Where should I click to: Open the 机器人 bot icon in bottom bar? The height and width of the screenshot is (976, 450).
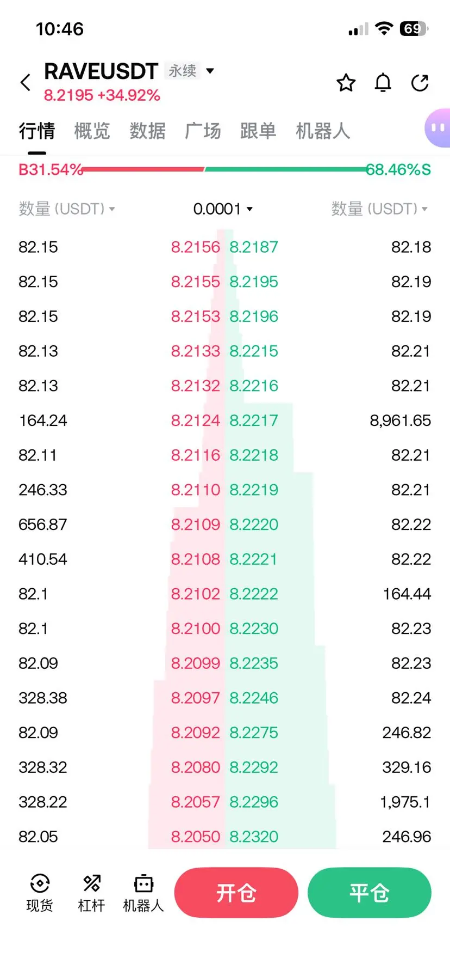coord(143,893)
